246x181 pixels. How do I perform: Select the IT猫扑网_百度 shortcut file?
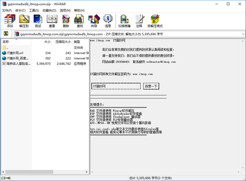click(15, 58)
